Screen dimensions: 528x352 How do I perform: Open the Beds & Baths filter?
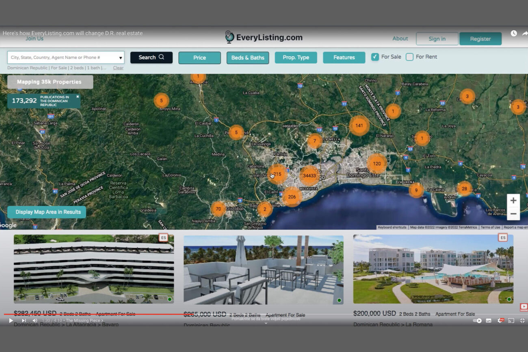point(248,58)
